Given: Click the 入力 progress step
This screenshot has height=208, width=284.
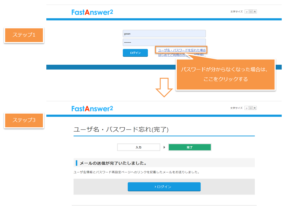Looking at the screenshot, I should [x=139, y=147].
